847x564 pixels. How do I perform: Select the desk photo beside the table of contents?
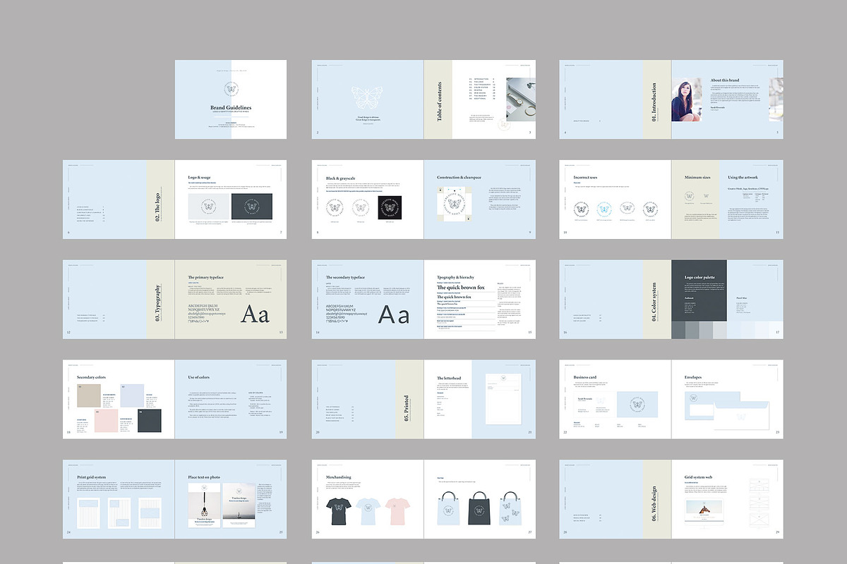coord(521,99)
